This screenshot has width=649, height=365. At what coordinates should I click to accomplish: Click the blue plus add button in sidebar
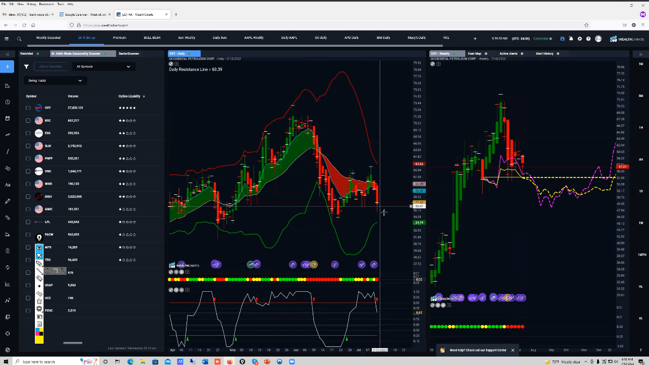click(x=7, y=66)
